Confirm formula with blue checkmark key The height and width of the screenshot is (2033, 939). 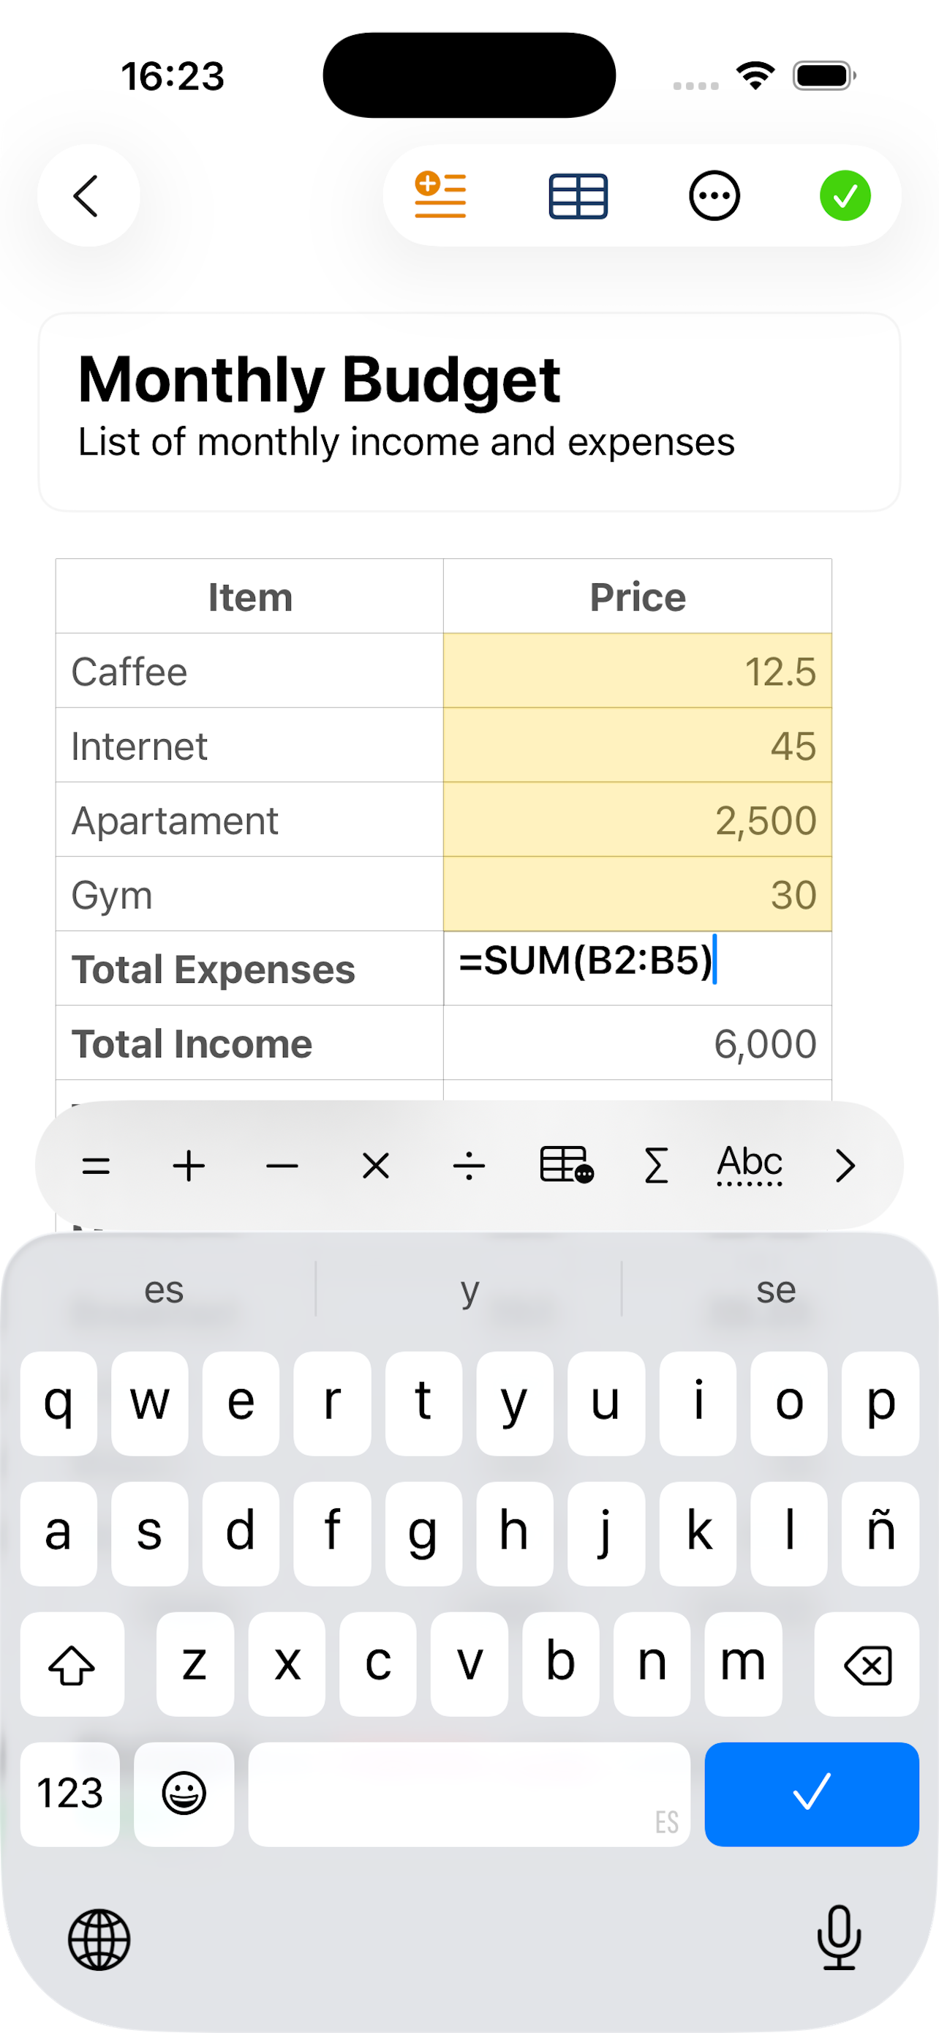tap(811, 1793)
